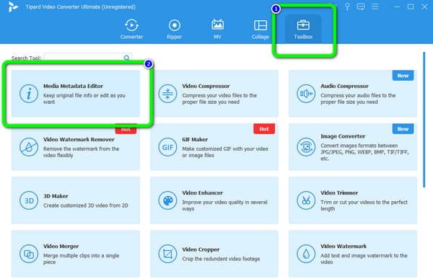Screen dimensions: 433x279
Task: Click the key register icon in title bar
Action: pos(347,6)
